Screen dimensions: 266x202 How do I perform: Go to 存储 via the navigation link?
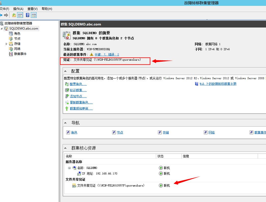166,132
